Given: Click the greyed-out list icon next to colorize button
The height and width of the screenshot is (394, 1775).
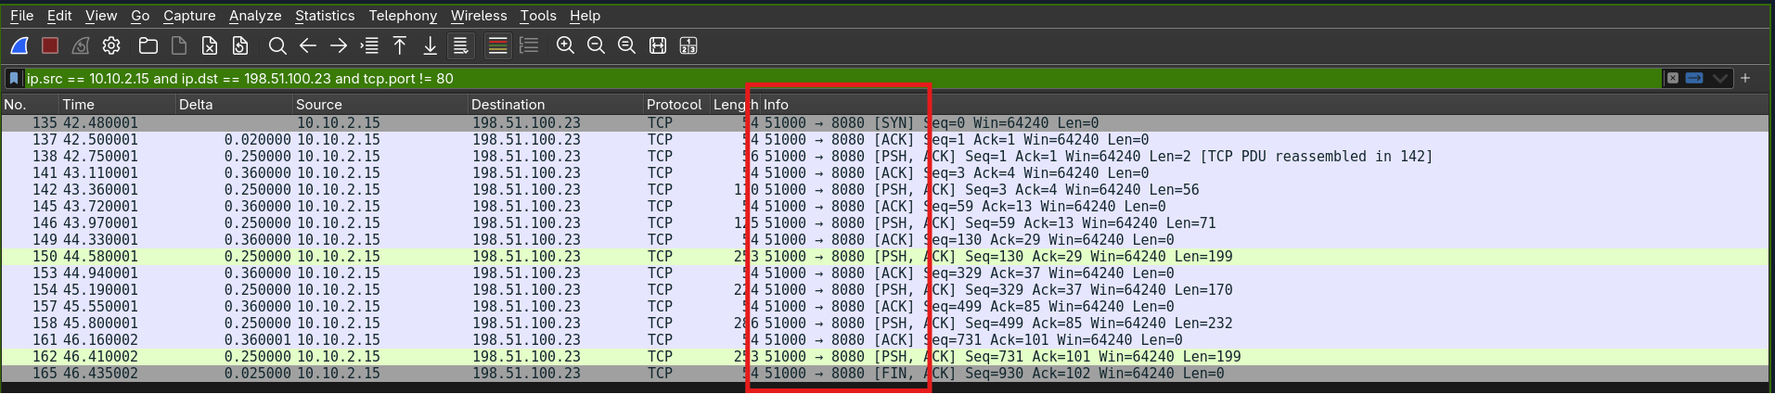Looking at the screenshot, I should click(x=529, y=45).
